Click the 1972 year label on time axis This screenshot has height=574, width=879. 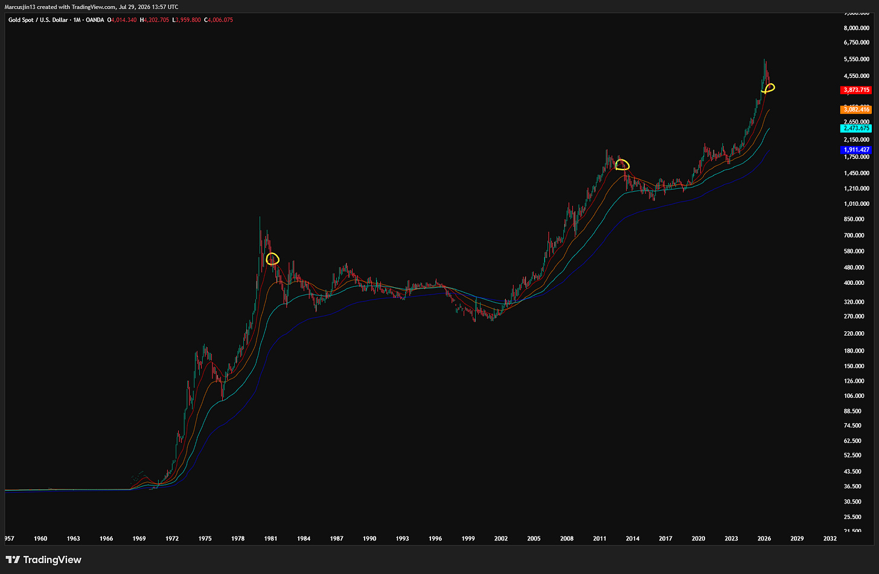172,538
